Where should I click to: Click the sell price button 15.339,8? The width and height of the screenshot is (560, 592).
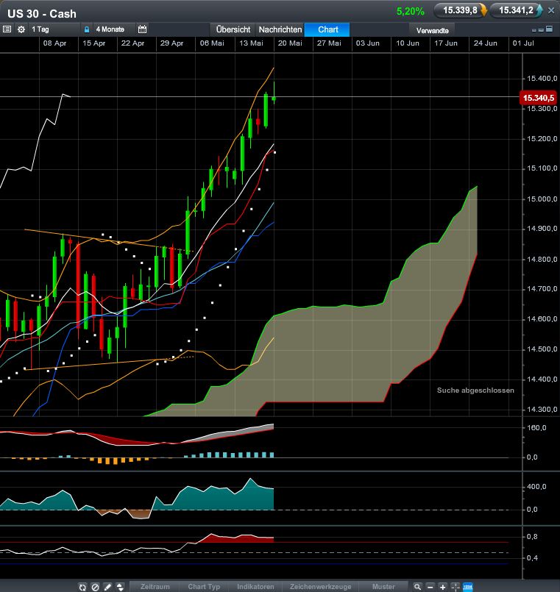pyautogui.click(x=460, y=10)
